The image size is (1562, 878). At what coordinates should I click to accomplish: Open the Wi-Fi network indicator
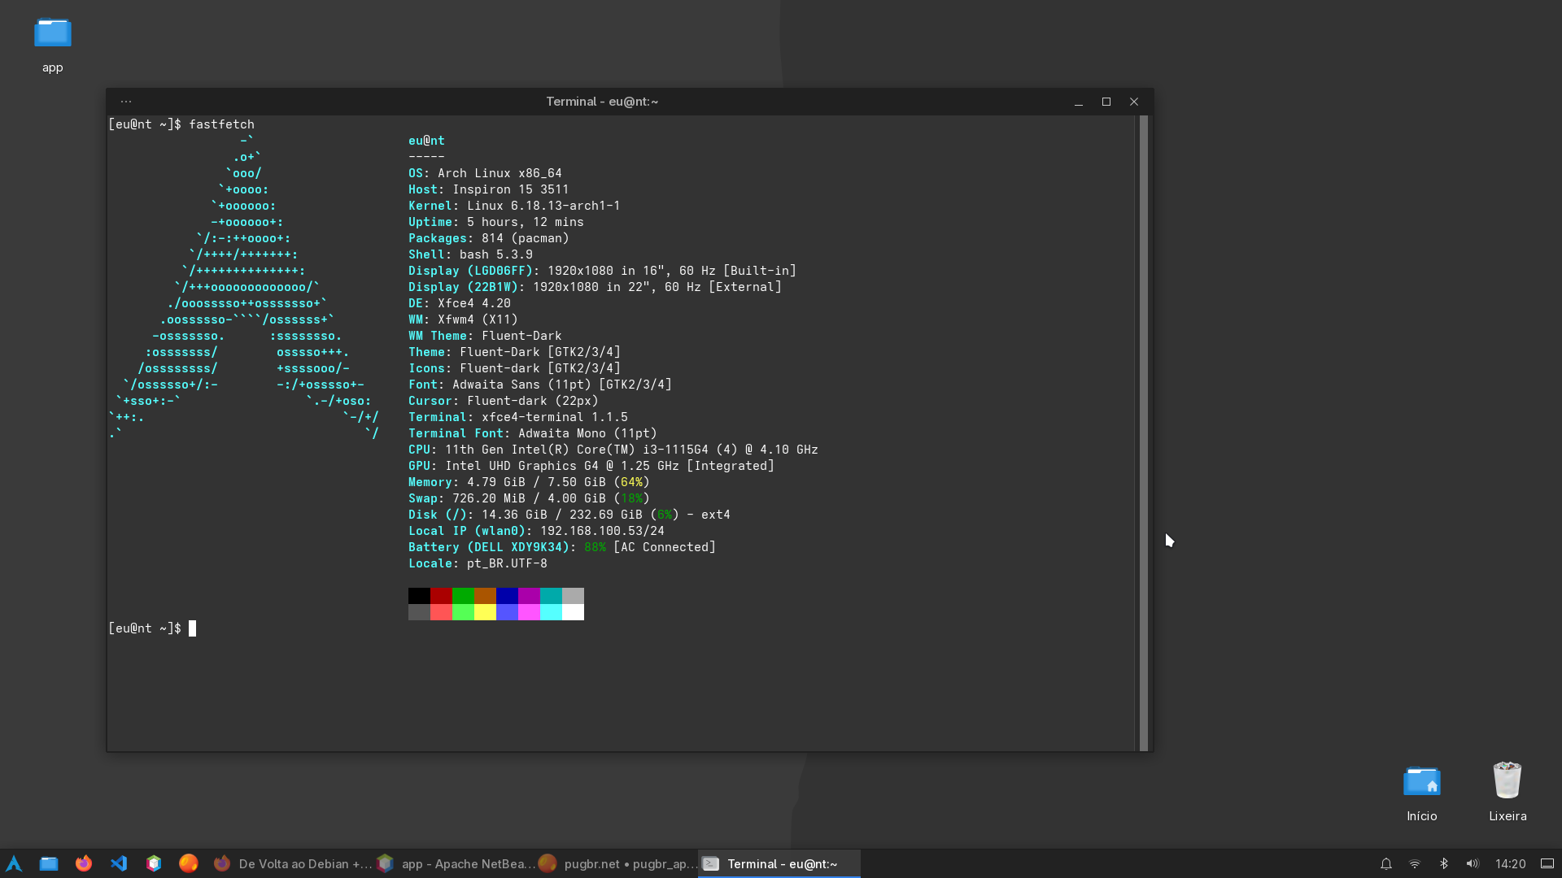pyautogui.click(x=1415, y=863)
